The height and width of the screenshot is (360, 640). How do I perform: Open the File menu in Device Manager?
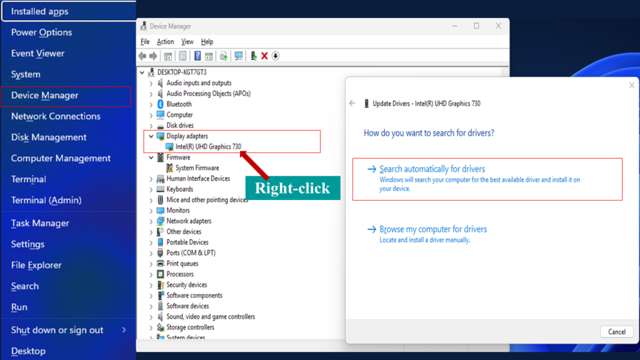point(145,42)
